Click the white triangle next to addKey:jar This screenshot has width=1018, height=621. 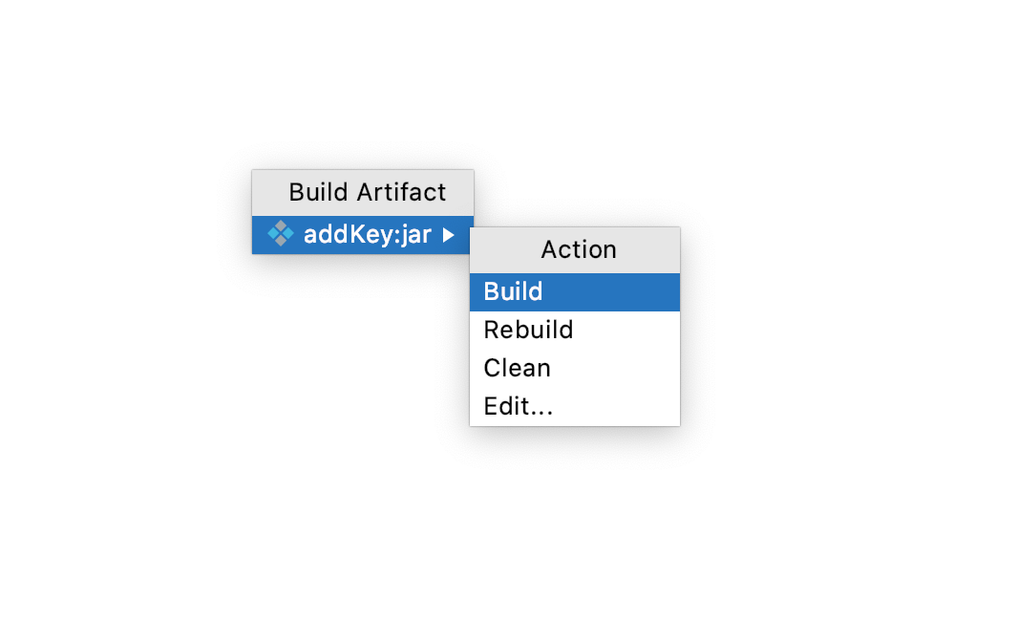448,235
